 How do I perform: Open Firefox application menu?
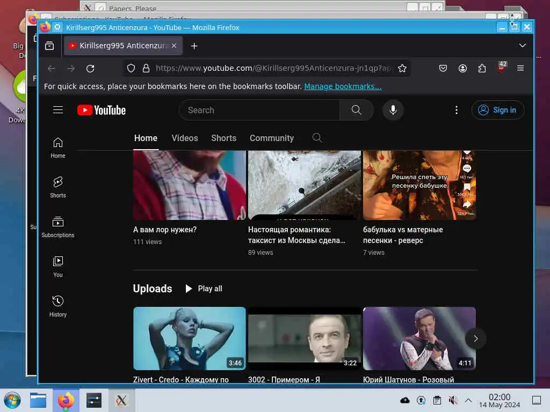pos(520,68)
